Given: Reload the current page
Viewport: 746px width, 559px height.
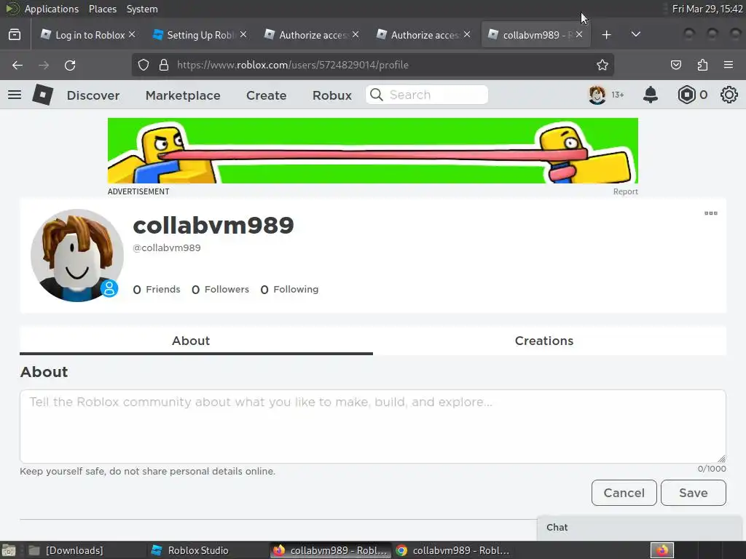Looking at the screenshot, I should tap(70, 65).
